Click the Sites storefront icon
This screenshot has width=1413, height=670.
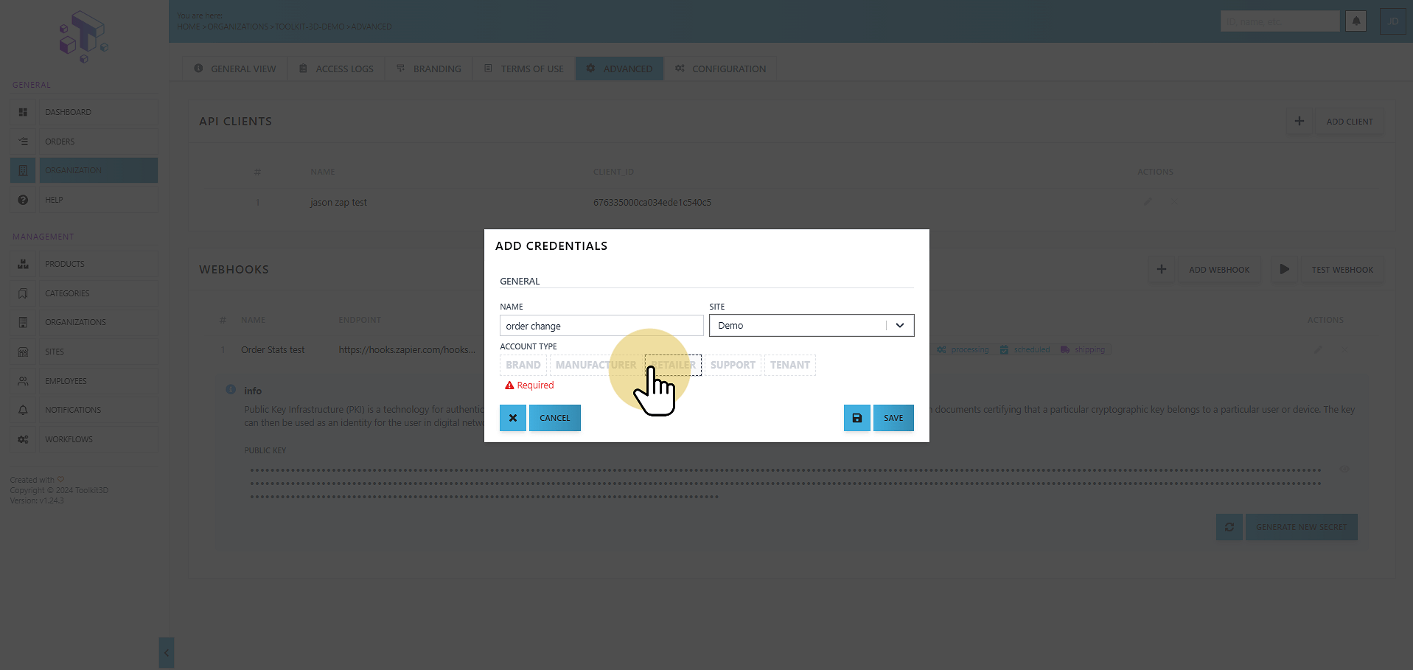point(23,352)
